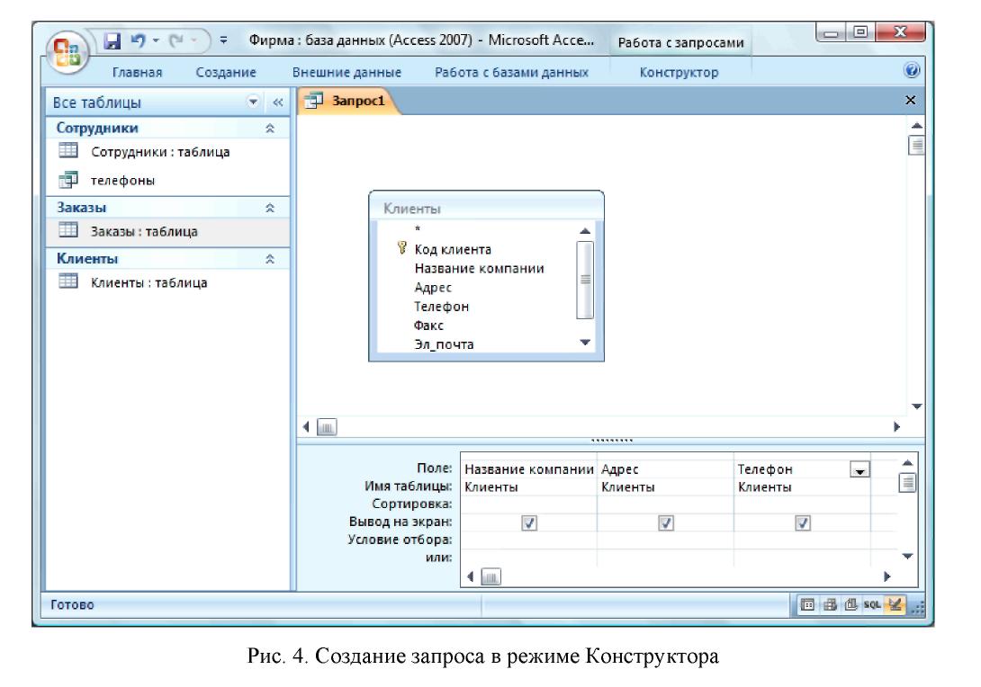
Task: Click design area right scroll arrow
Action: click(x=896, y=427)
